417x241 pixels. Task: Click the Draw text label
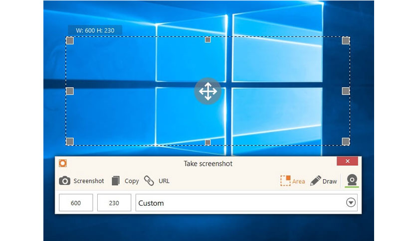[330, 182]
